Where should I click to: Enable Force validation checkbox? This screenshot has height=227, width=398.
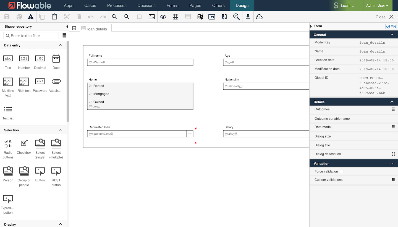[342, 171]
